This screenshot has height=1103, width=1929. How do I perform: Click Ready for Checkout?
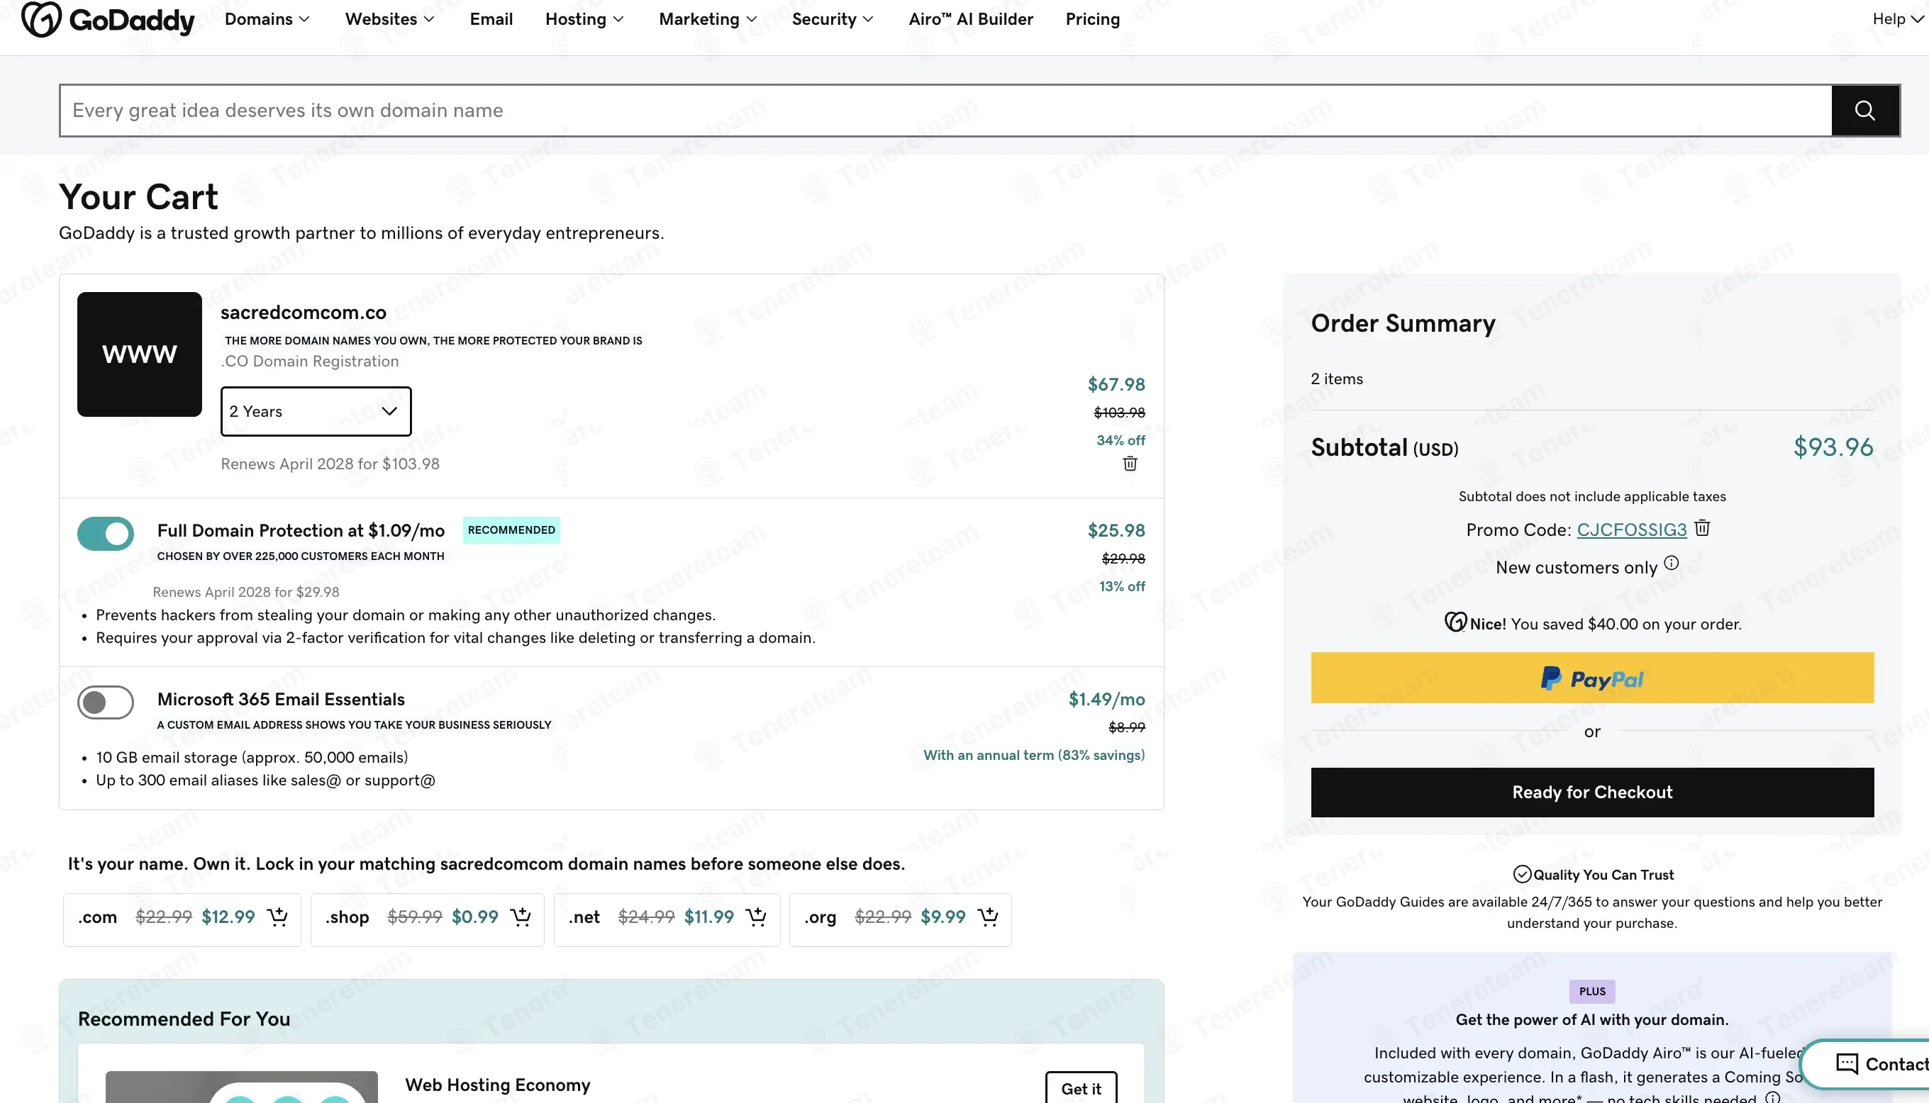(x=1592, y=793)
